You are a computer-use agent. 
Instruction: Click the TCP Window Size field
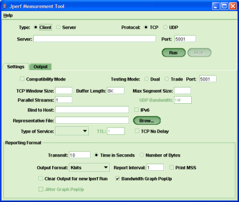pyautogui.click(x=64, y=91)
